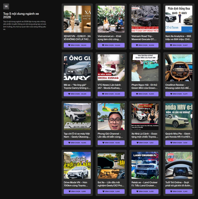The height and width of the screenshot is (199, 198).
Task: Click heading 'Top 5 nội dung ngành xe 2026'
Action: pos(21,15)
